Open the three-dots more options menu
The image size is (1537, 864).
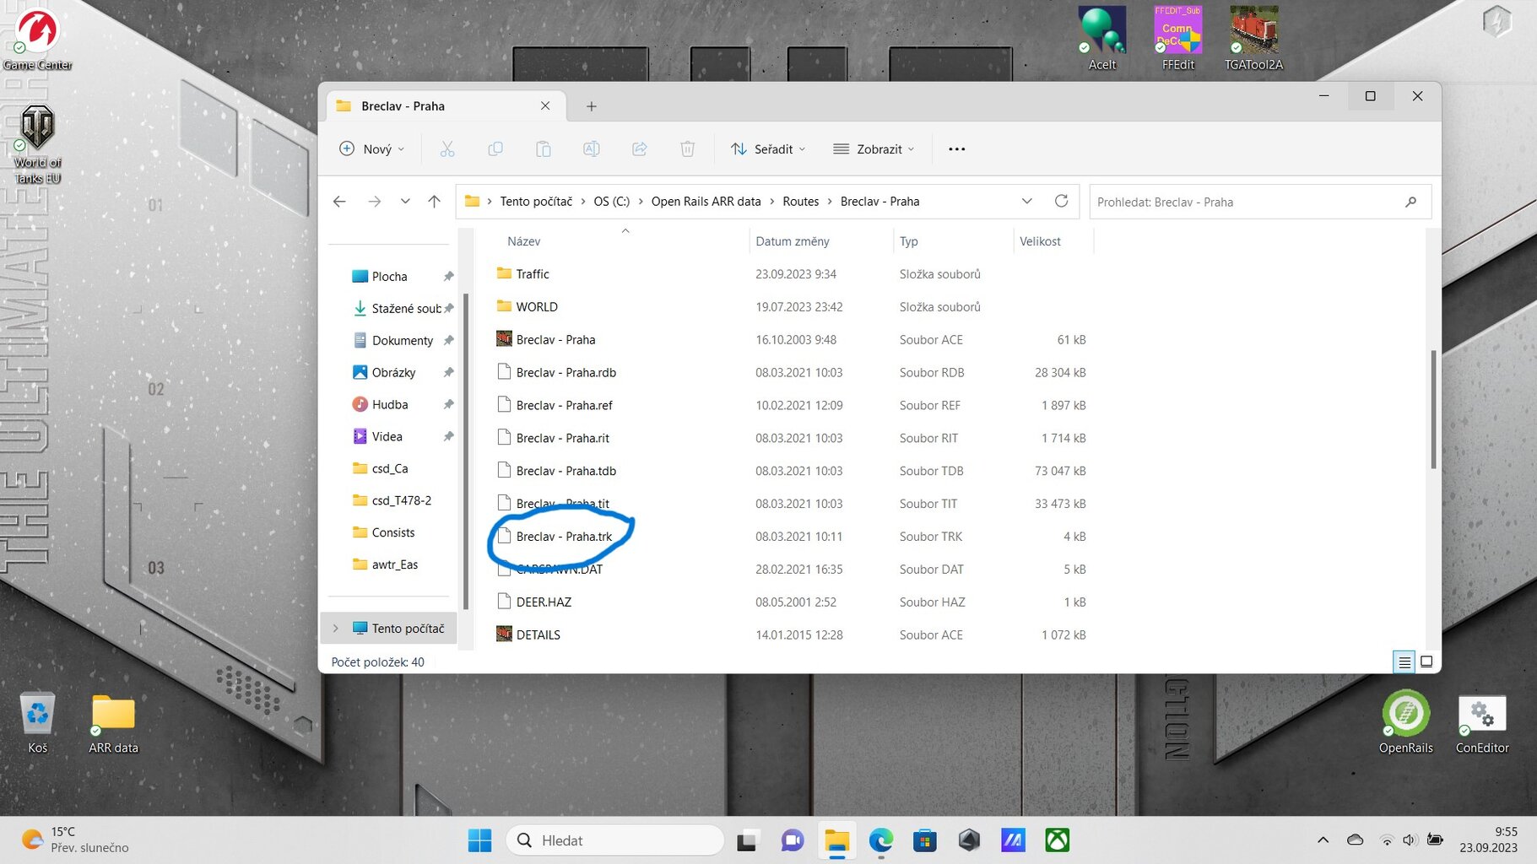coord(956,149)
